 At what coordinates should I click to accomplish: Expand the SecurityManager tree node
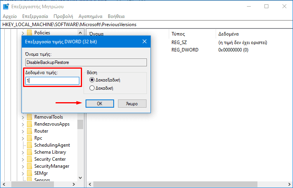tap(23, 167)
